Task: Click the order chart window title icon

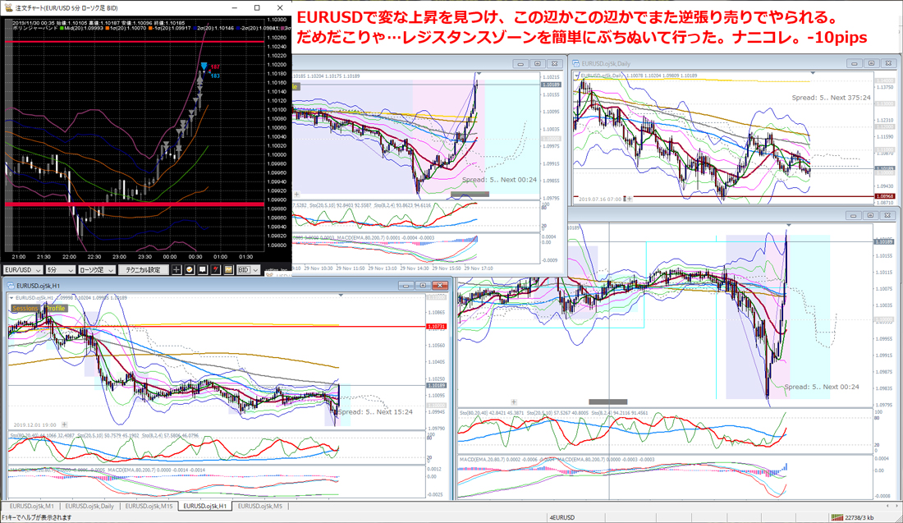Action: (x=9, y=8)
